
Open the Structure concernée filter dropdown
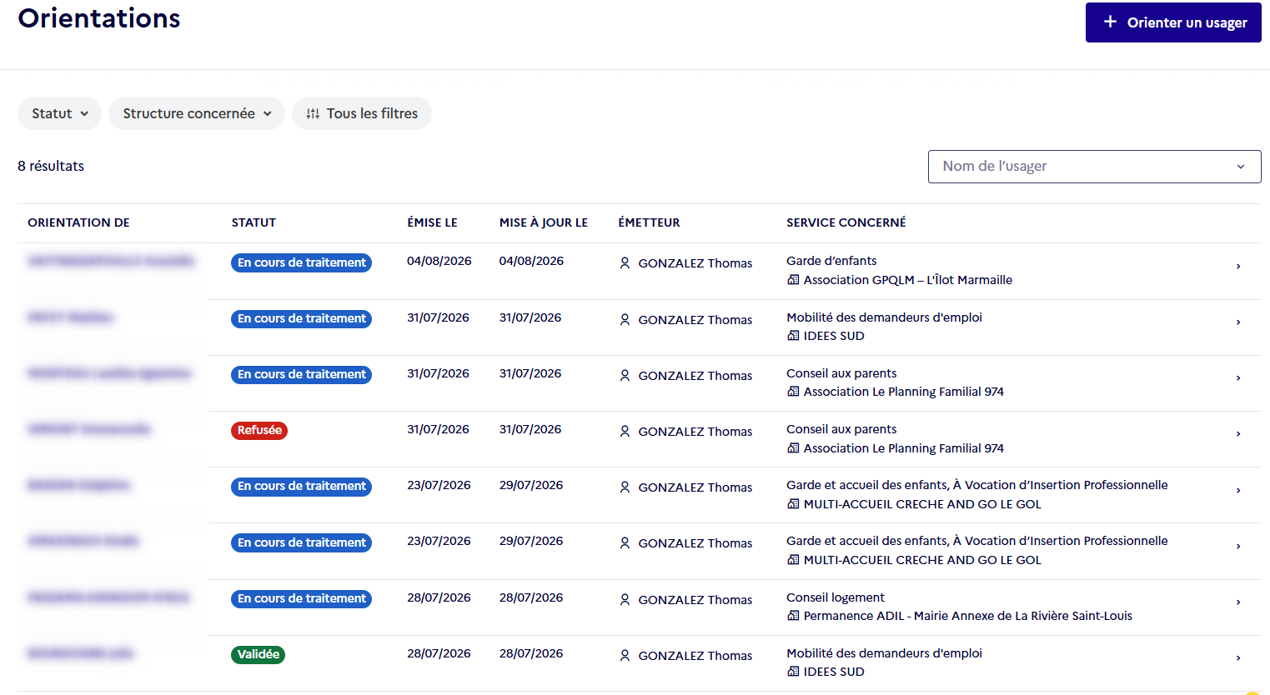(197, 113)
